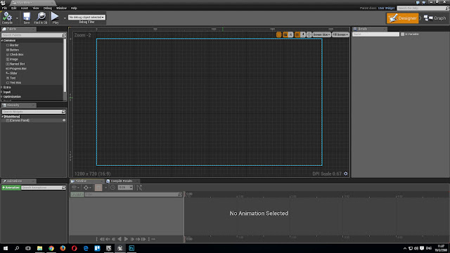Click the widget Name field in Details
Image resolution: width=450 pixels, height=253 pixels.
[x=375, y=34]
